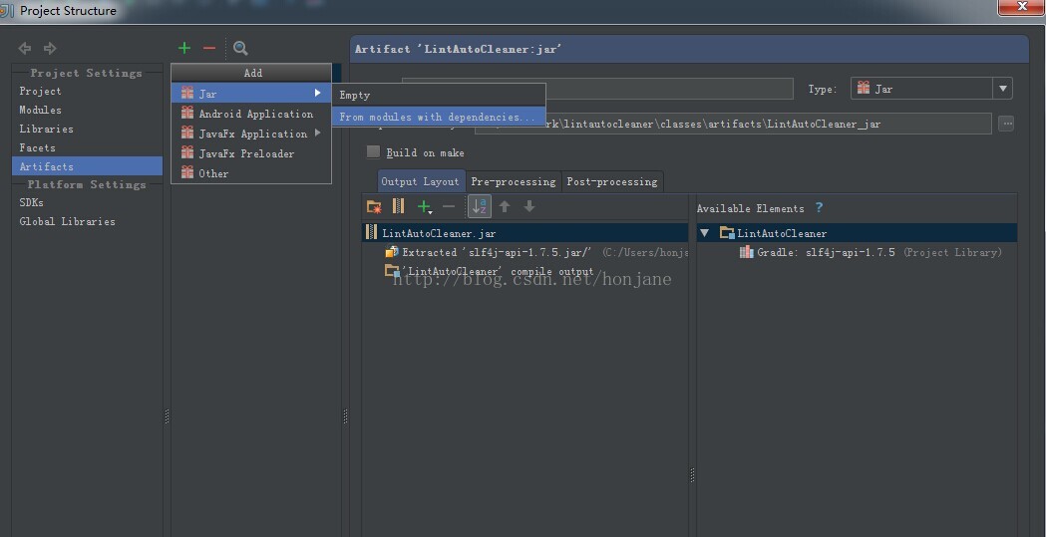Toggle sort elements by names and types
1046x537 pixels.
coord(480,206)
